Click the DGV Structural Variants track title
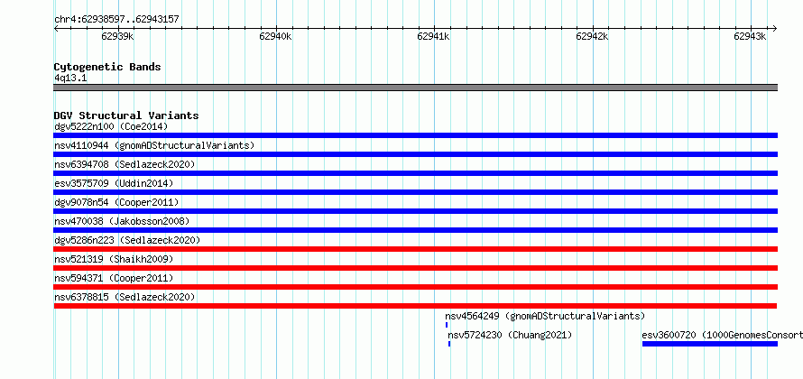 (126, 116)
